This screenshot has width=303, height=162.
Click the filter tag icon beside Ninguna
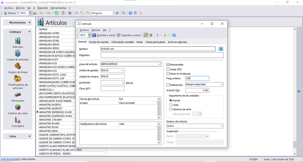88,13
